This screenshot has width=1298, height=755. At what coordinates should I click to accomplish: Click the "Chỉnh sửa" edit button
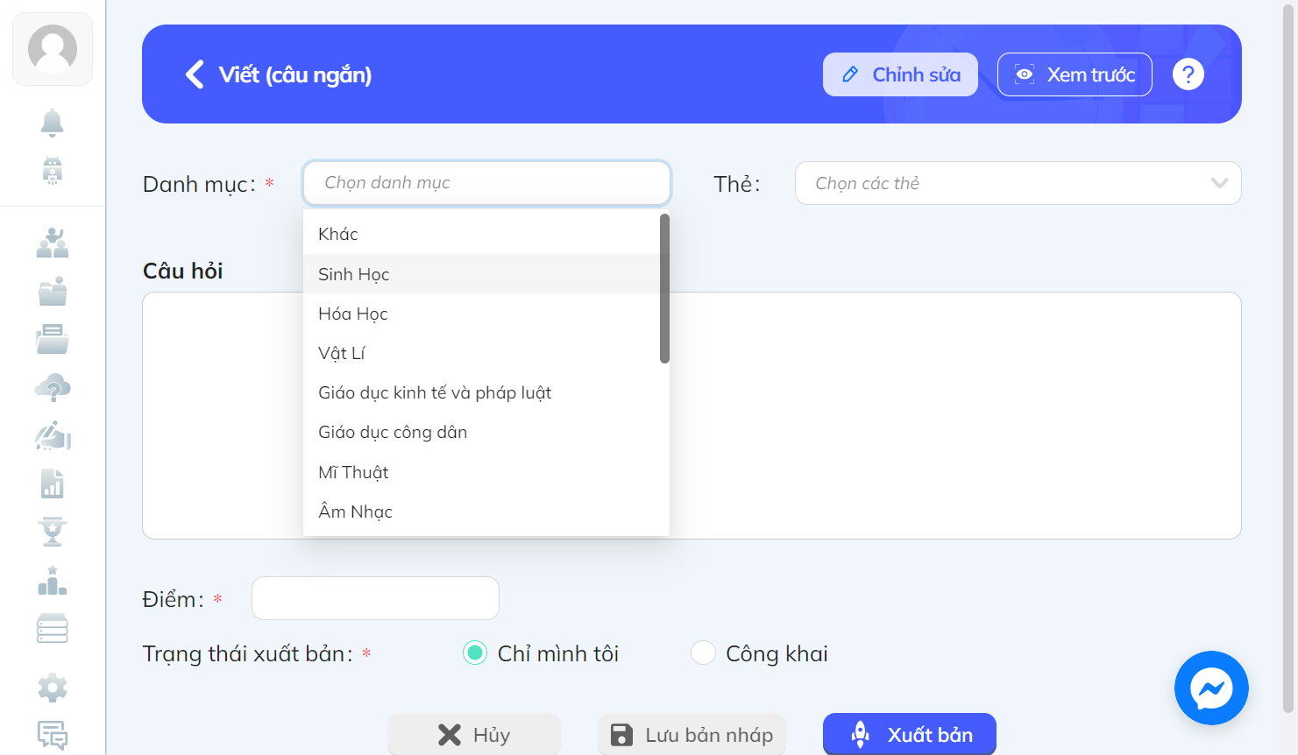point(900,74)
